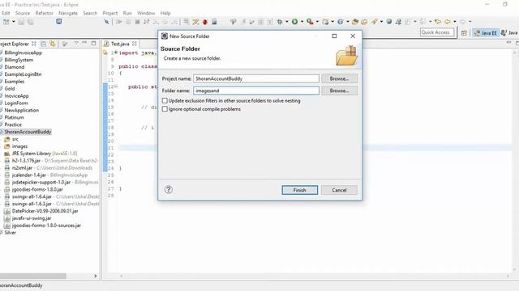Click the Last Edit Location arrow icon
The width and height of the screenshot is (519, 291).
[438, 22]
